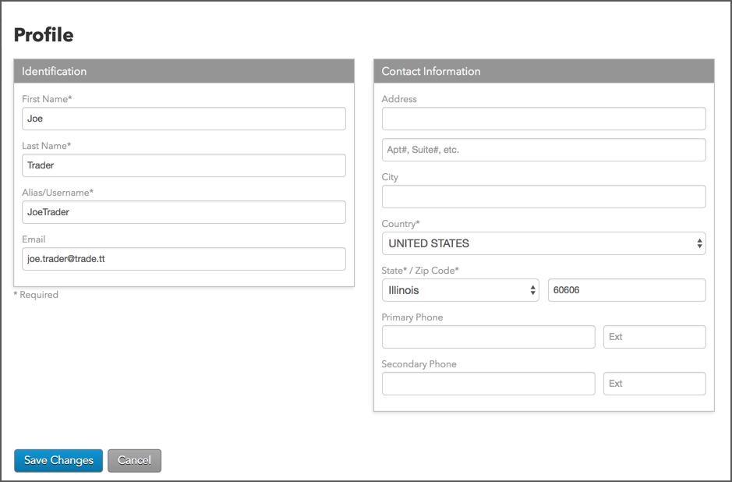This screenshot has height=482, width=732.
Task: Click the Identification panel header
Action: point(184,71)
